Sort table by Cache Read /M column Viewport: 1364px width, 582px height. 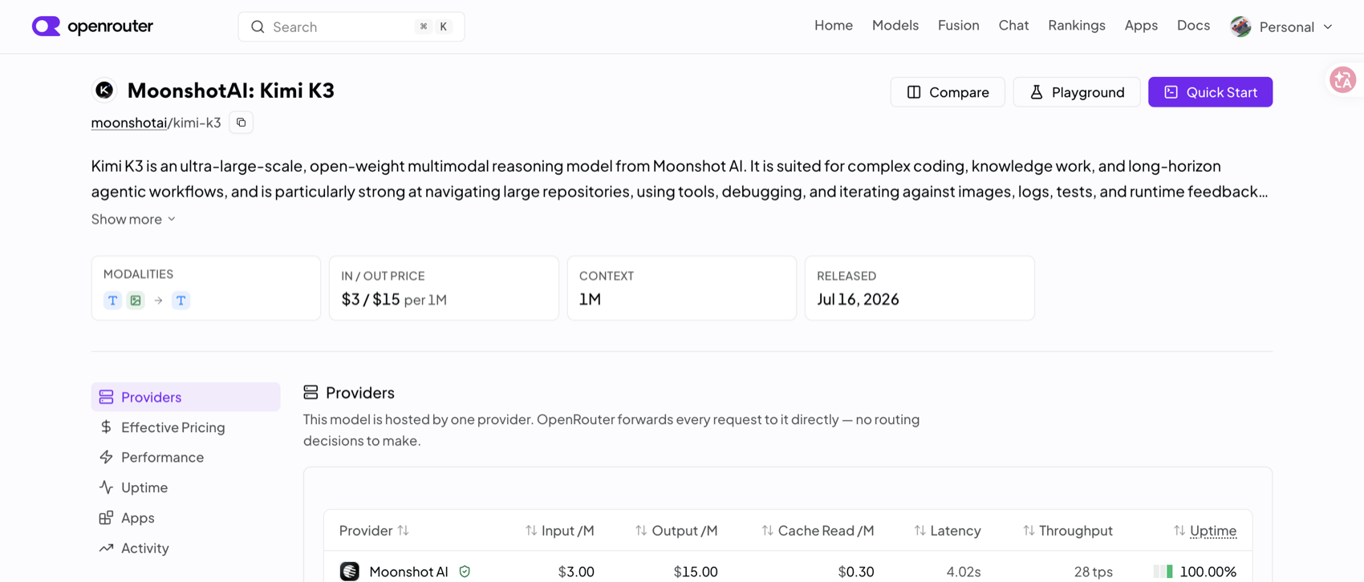(x=818, y=531)
